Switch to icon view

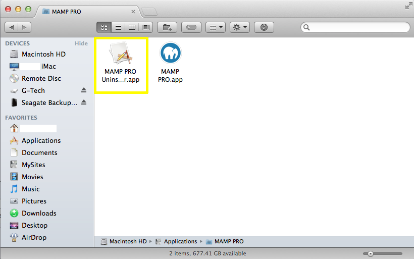click(104, 27)
